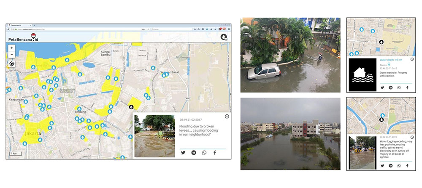Viewport: 422px width, 188px height.
Task: Select the black highlighted flood marker in Jakarta
Action: click(131, 107)
